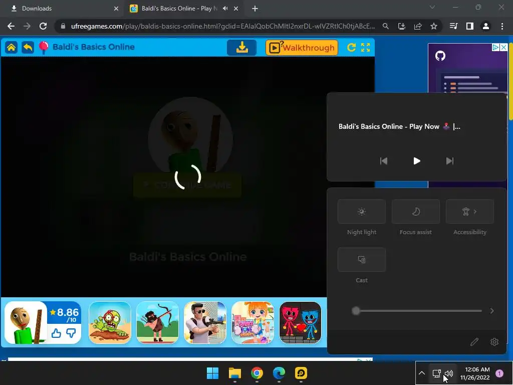Click the zoom magnifier icon in address bar
Screen dimensions: 513x385
tap(386, 26)
